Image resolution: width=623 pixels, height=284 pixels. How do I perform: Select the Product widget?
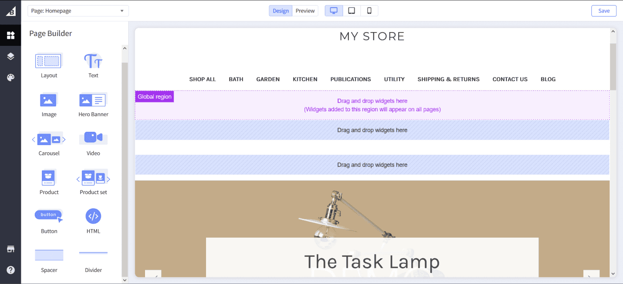(x=49, y=182)
